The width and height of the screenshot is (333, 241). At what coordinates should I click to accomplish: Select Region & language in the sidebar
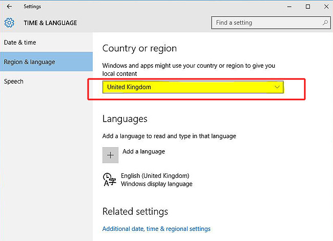(x=29, y=62)
